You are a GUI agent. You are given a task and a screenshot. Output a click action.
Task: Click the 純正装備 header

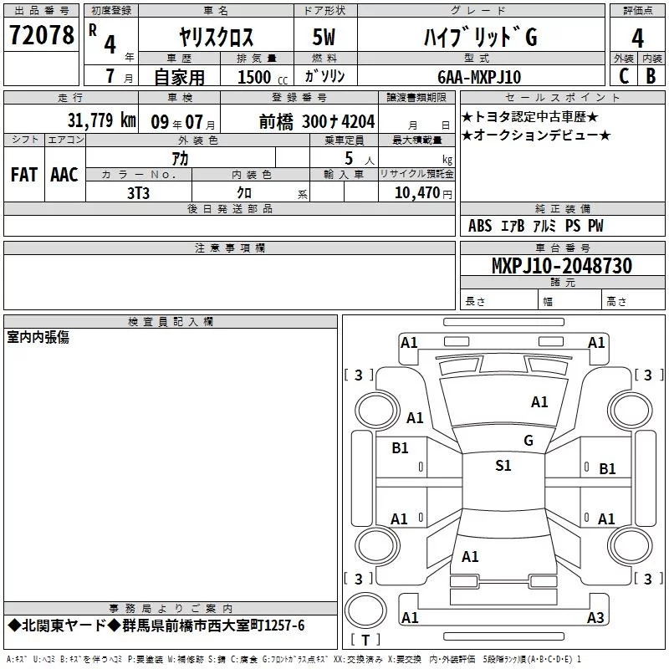pyautogui.click(x=562, y=208)
